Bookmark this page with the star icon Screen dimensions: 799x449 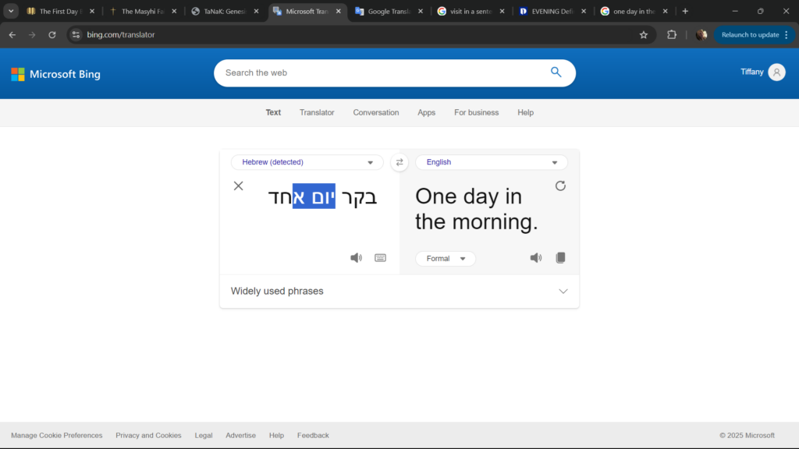[644, 35]
